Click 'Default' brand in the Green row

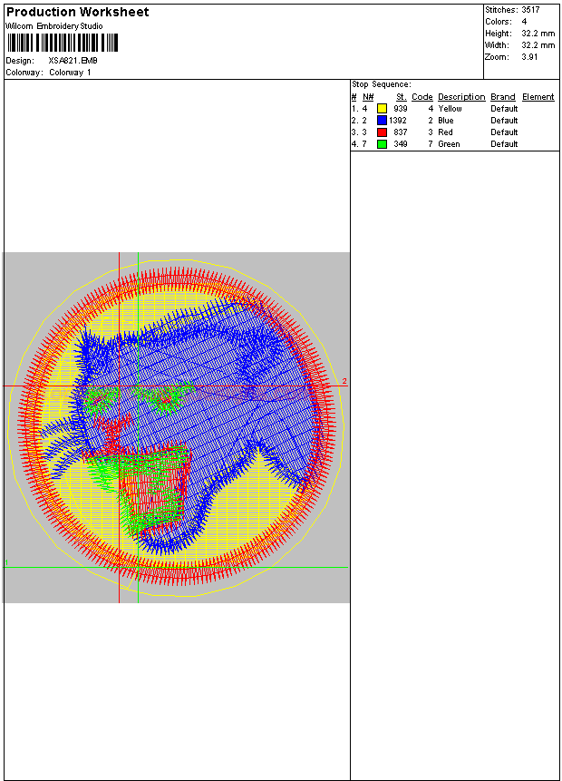pos(504,144)
